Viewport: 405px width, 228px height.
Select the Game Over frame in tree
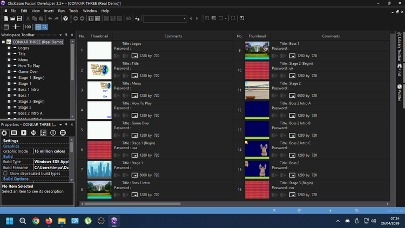28,72
